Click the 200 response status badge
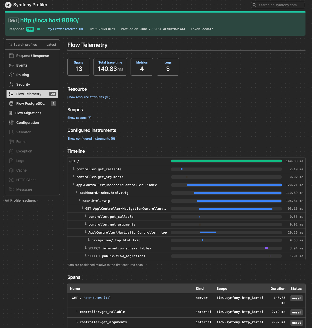312x328 pixels. click(30, 29)
